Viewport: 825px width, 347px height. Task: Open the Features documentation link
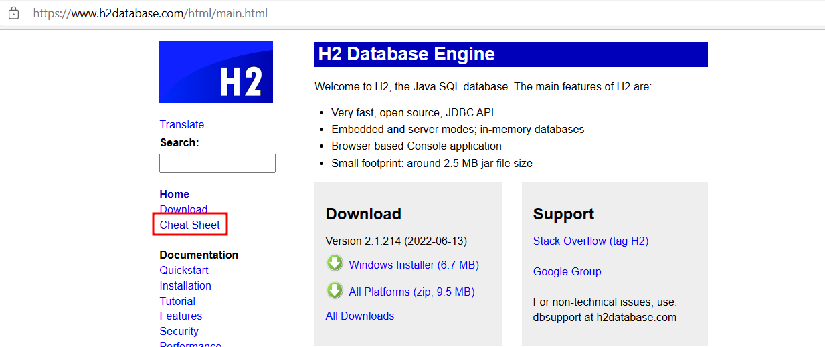(x=181, y=316)
